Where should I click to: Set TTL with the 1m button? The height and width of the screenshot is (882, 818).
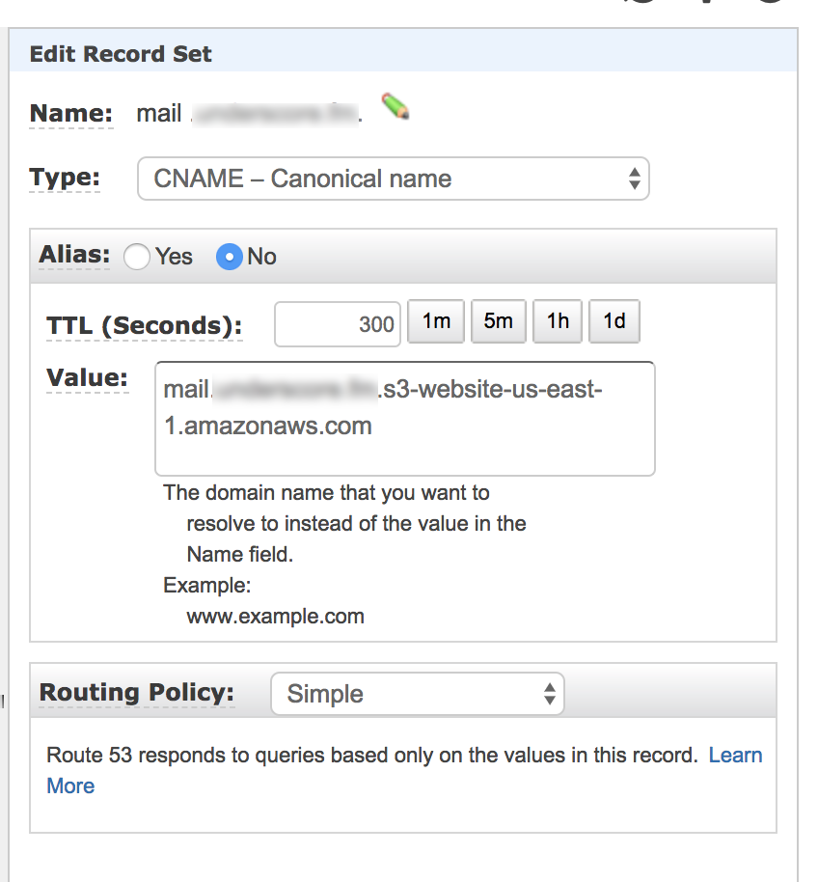click(x=436, y=321)
